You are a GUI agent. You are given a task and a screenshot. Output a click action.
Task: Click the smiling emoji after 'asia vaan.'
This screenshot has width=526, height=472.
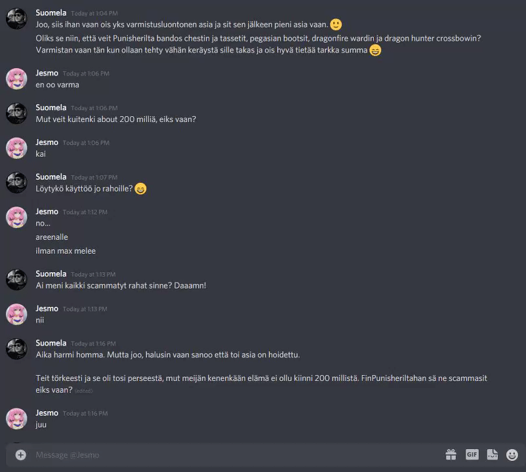(x=336, y=24)
